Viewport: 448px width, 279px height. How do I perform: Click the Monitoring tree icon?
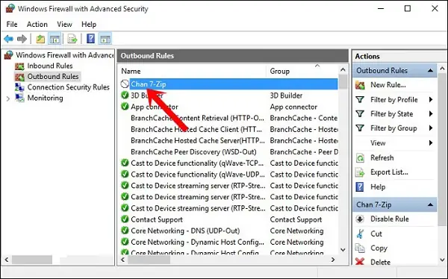point(19,98)
